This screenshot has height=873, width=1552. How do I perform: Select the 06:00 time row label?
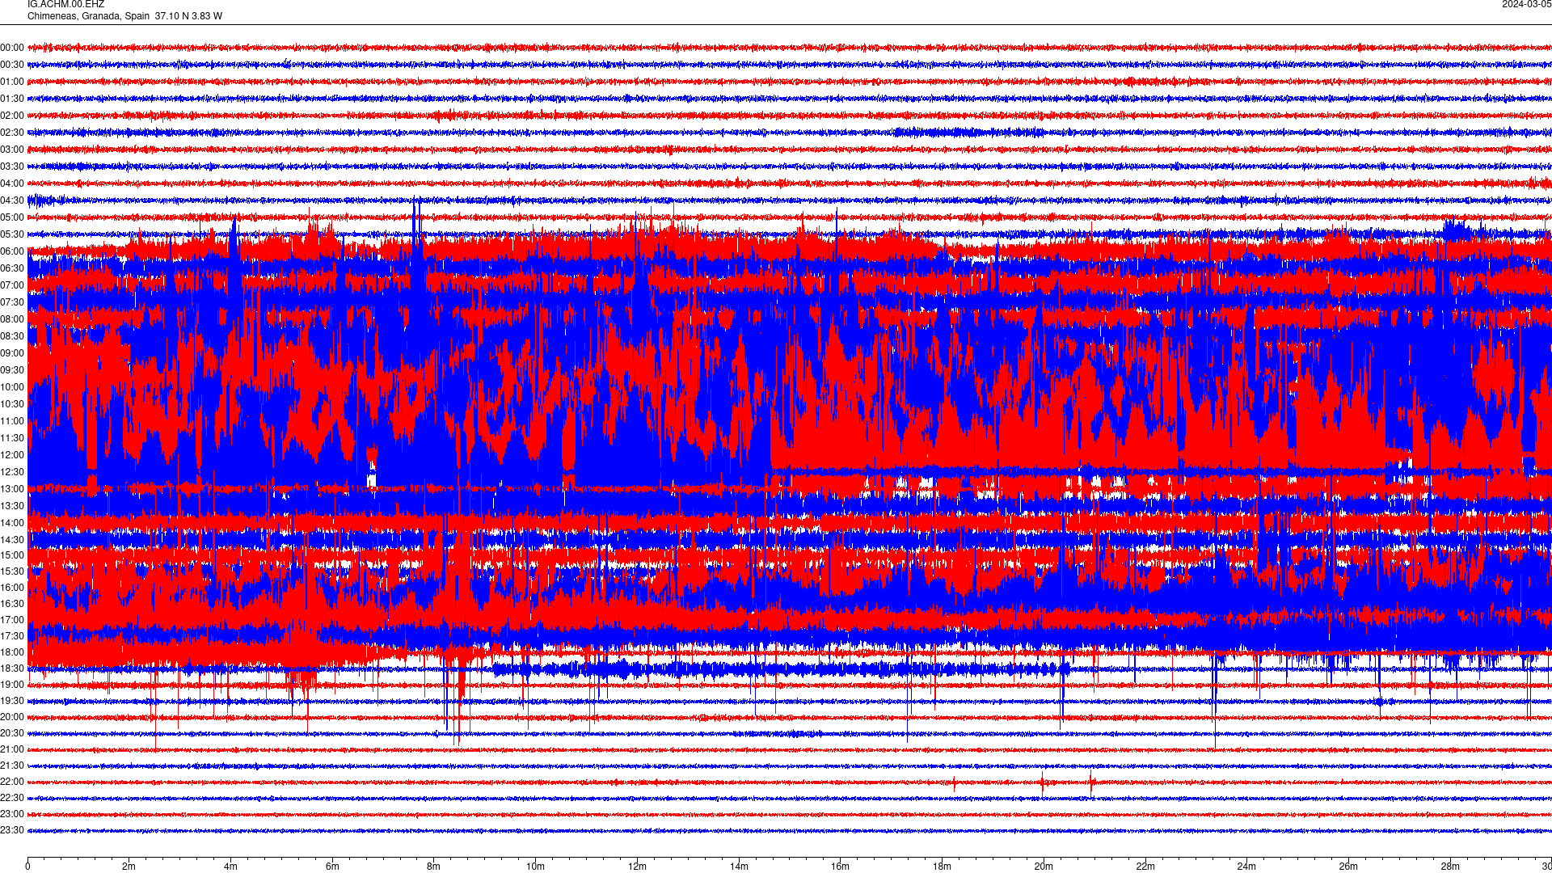point(12,251)
